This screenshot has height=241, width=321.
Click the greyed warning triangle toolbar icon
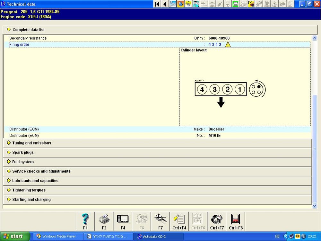click(x=274, y=4)
